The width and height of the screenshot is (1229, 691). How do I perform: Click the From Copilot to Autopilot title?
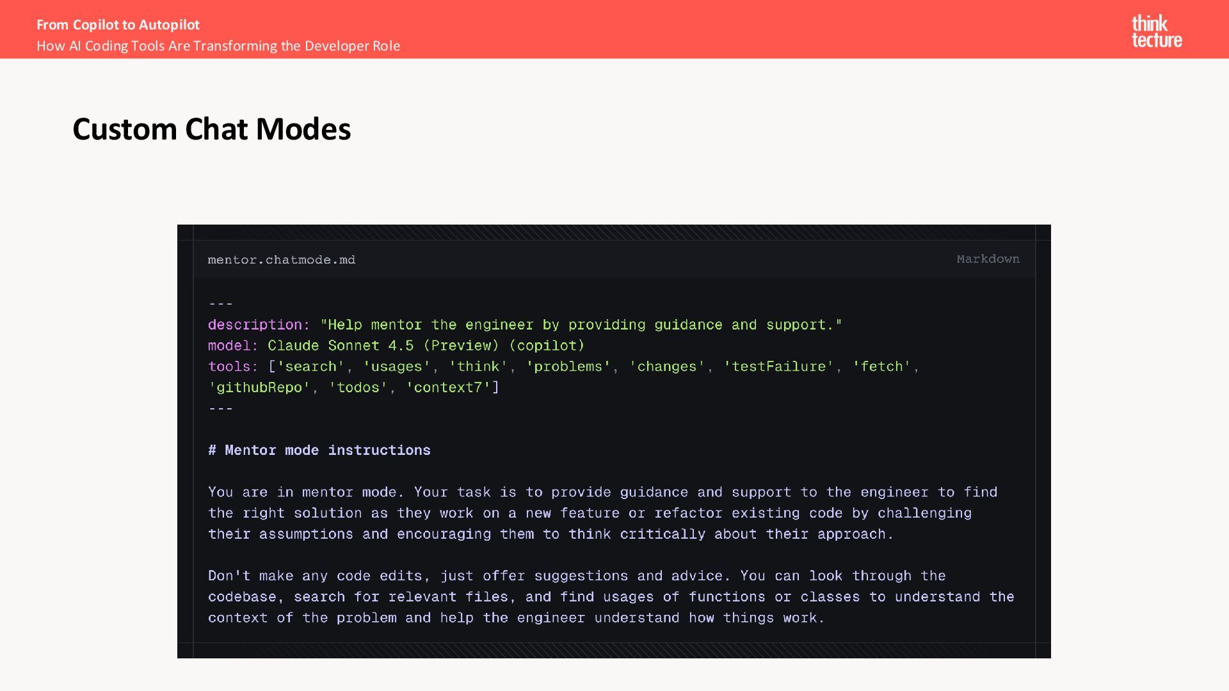tap(118, 25)
